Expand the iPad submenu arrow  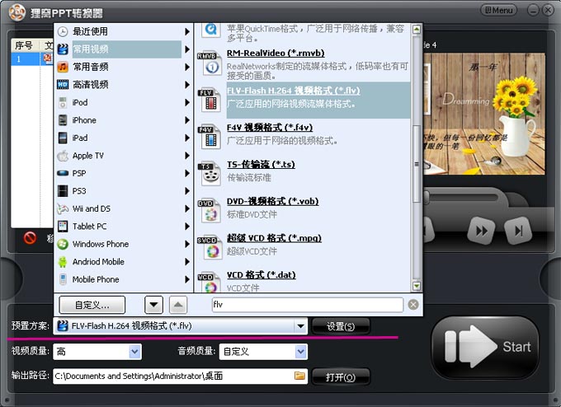point(186,138)
